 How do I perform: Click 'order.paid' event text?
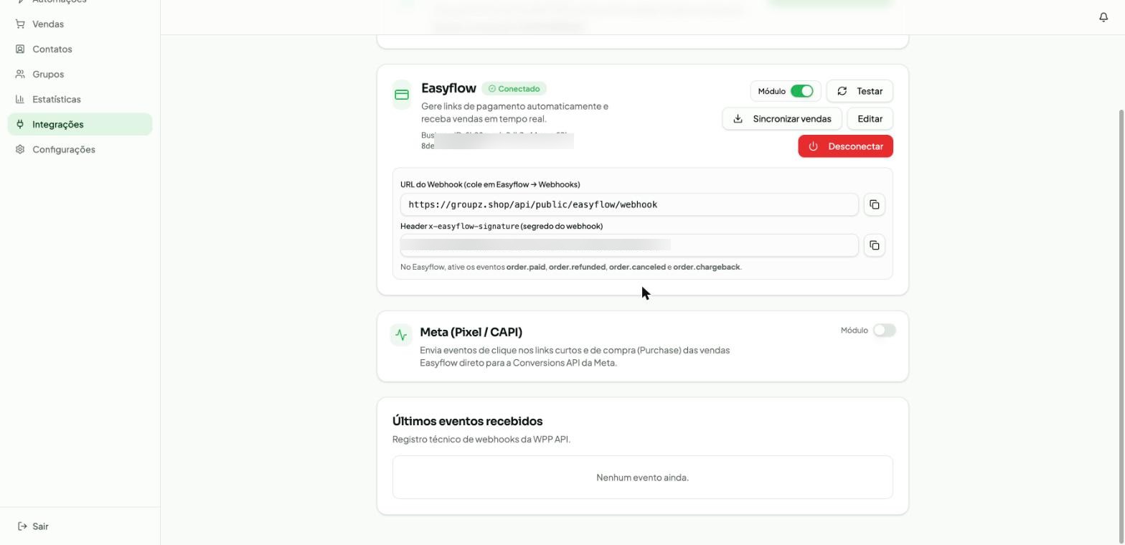(x=526, y=267)
